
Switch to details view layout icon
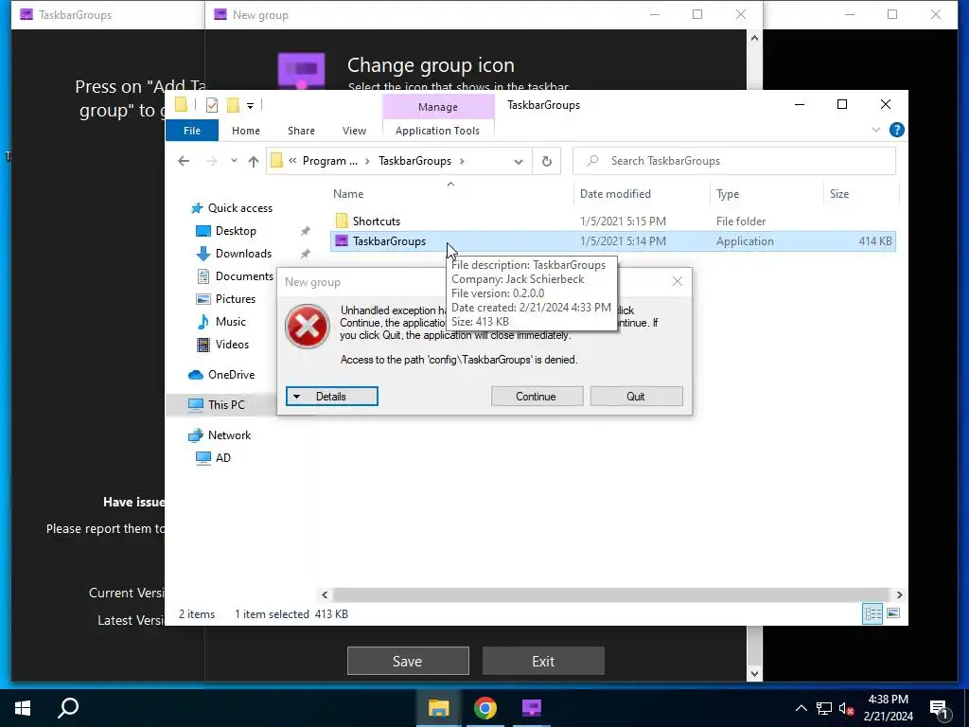(872, 613)
